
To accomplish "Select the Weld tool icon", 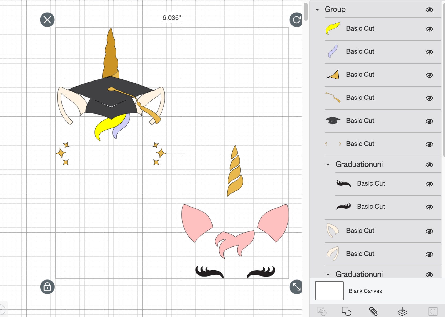I will tap(346, 311).
